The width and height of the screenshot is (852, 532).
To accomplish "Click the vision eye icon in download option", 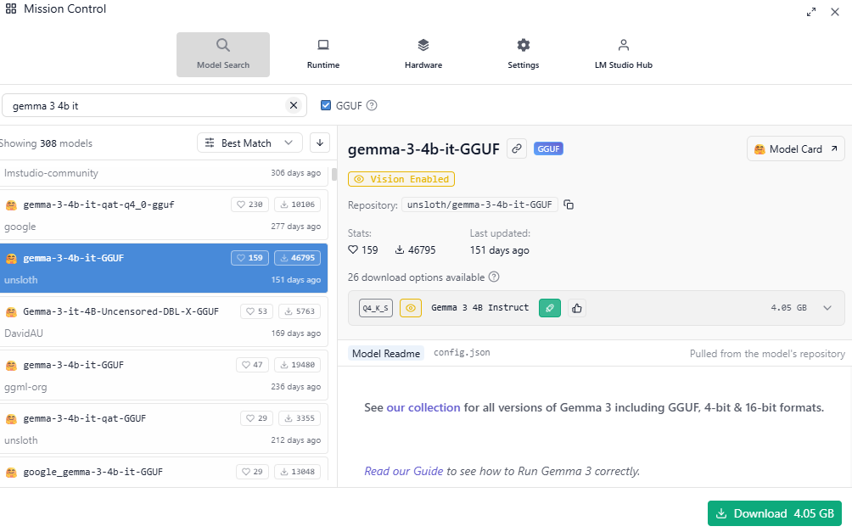I will click(x=411, y=307).
